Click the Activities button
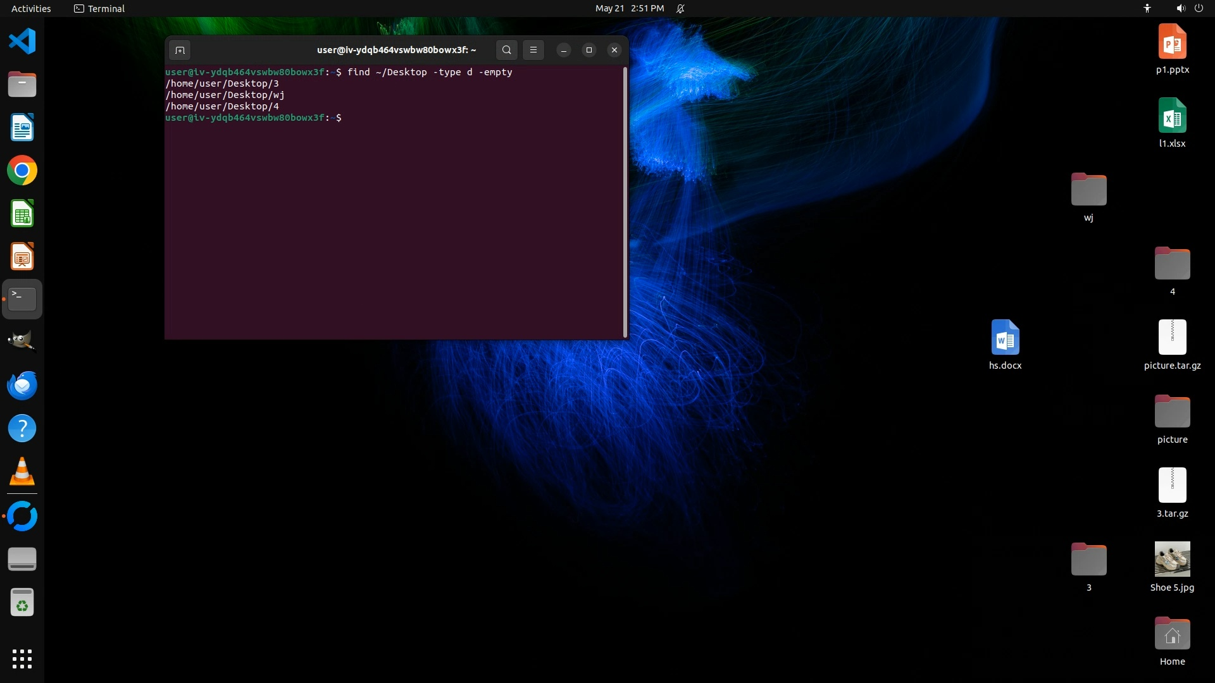 (31, 8)
